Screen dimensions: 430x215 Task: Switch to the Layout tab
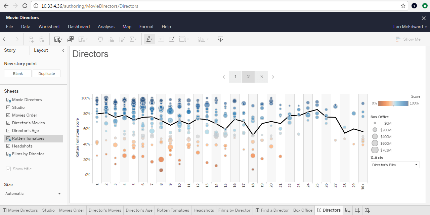click(41, 50)
